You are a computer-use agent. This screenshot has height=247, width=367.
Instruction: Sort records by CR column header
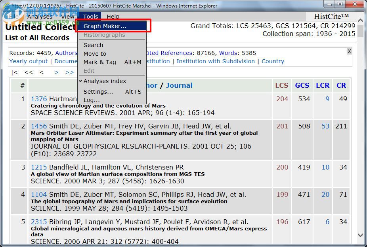(x=341, y=85)
